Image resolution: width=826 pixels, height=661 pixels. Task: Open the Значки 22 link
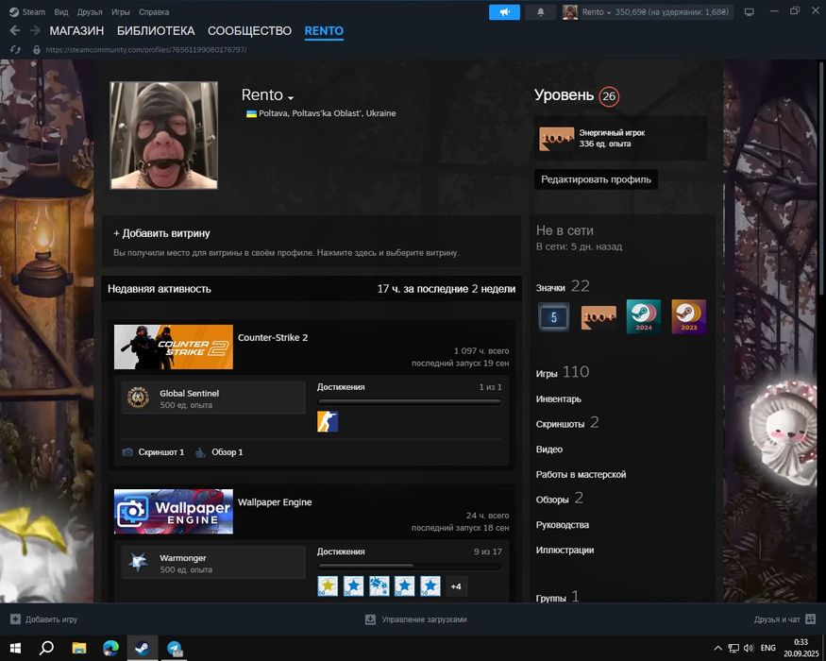563,286
